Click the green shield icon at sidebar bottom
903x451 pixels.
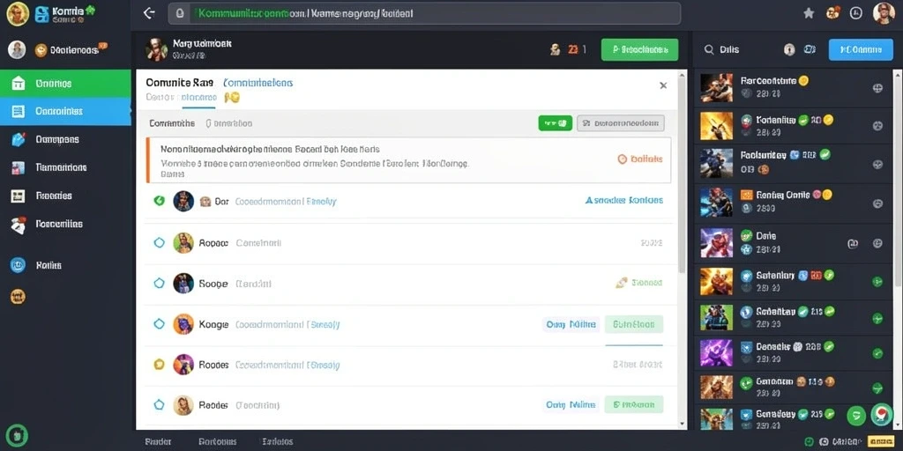[18, 433]
